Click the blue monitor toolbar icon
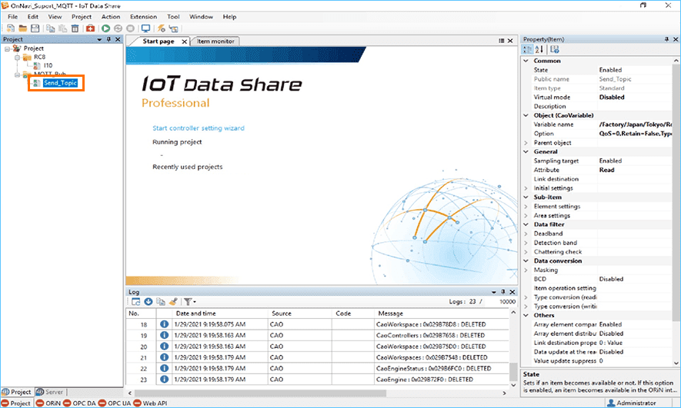The image size is (681, 408). [145, 28]
